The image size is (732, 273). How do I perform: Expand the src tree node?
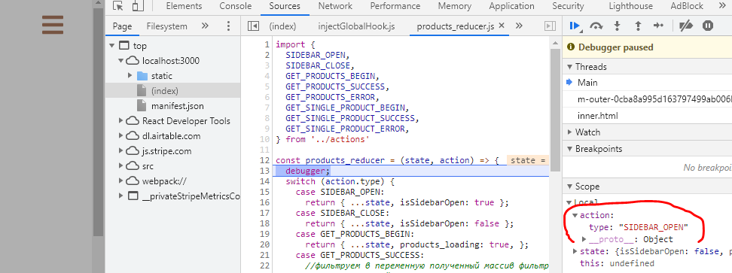121,166
